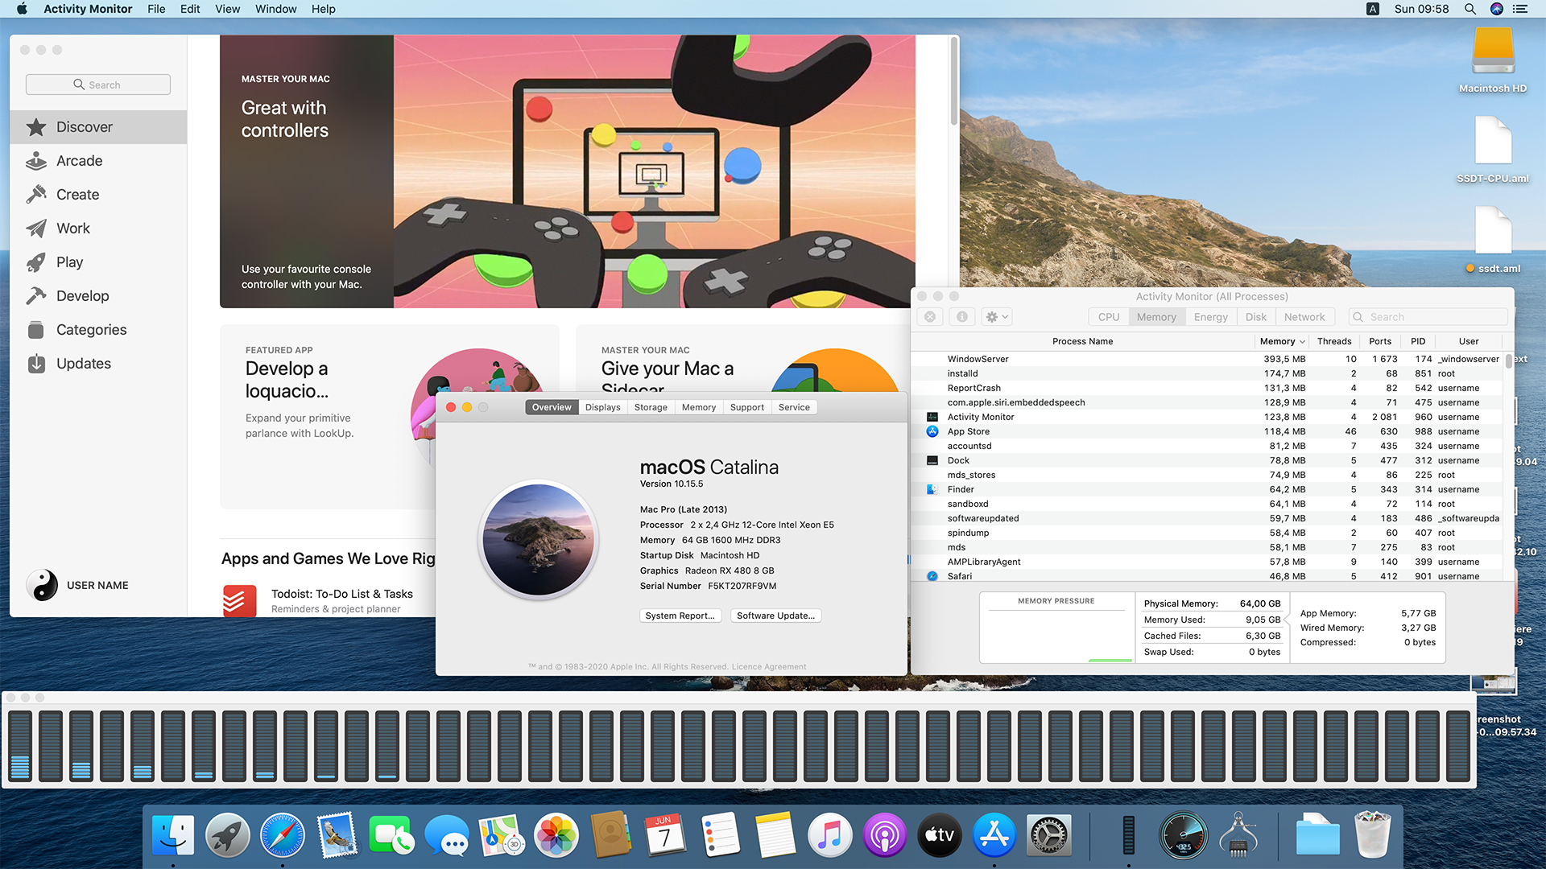Open the Window menu in menu bar
The image size is (1546, 869).
pyautogui.click(x=276, y=9)
